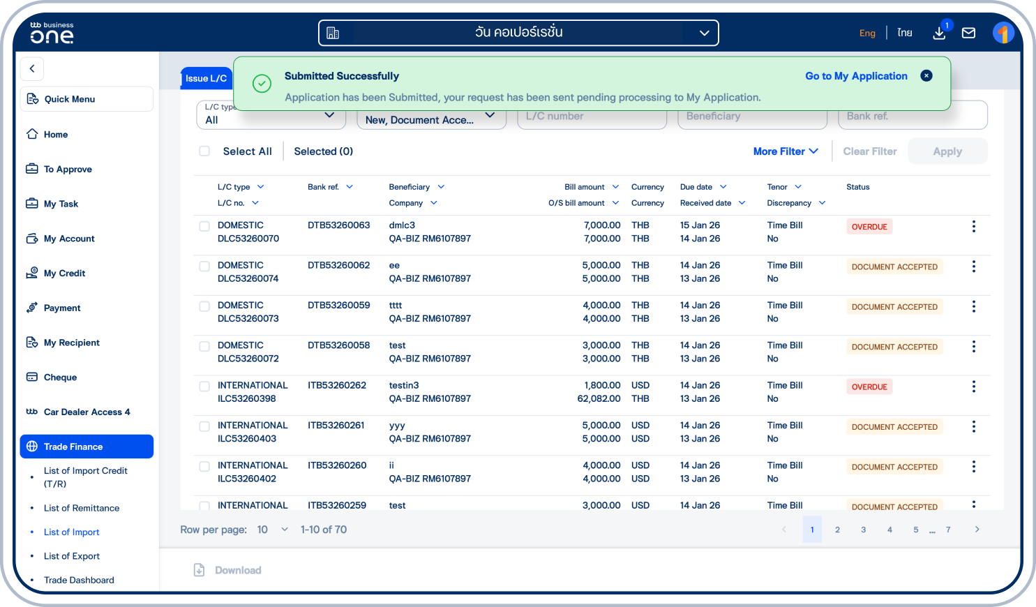1036x607 pixels.
Task: Open row actions menu for DLC53260070
Action: coord(973,227)
